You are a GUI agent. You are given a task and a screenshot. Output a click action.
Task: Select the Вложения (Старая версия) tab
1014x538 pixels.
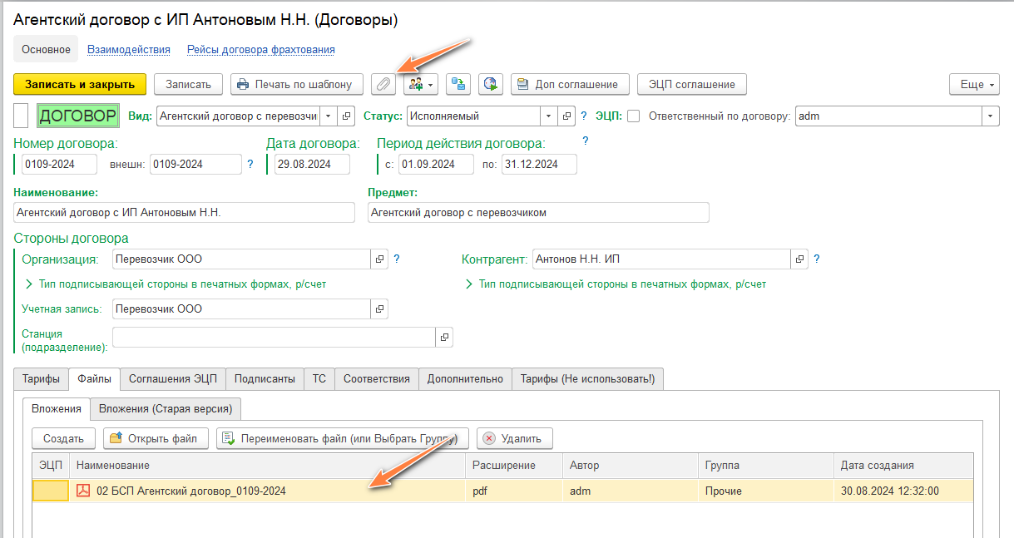(166, 408)
